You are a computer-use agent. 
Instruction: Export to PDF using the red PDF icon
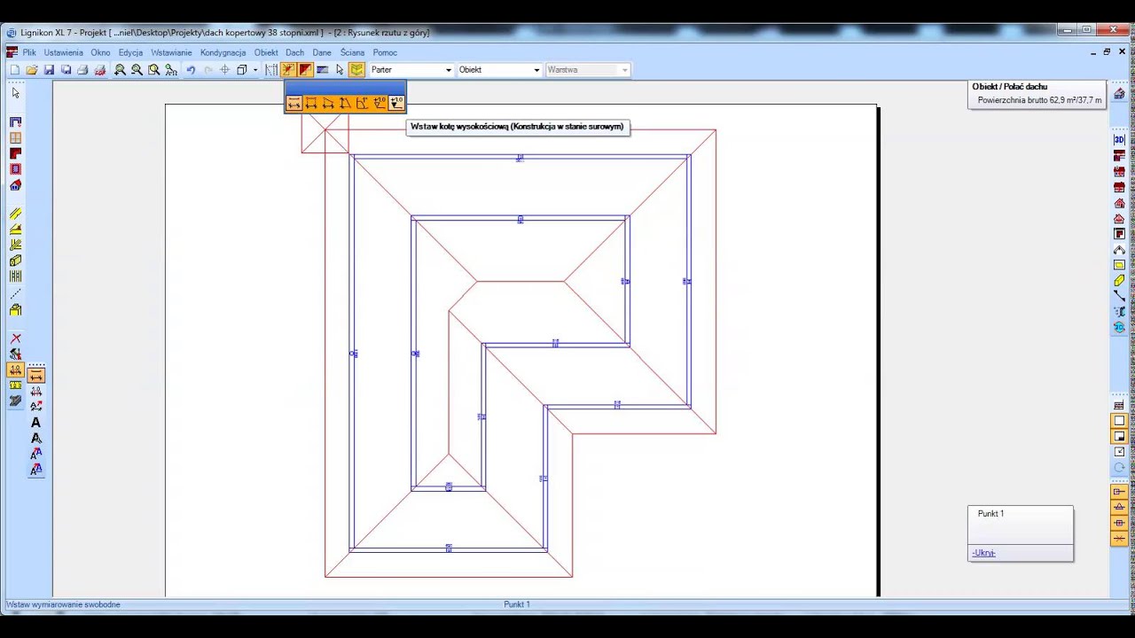point(100,70)
